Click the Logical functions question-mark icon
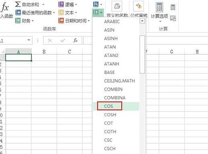This screenshot has height=154, width=208. click(61, 4)
